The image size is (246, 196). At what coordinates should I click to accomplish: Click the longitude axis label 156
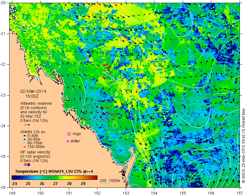[211, 193]
